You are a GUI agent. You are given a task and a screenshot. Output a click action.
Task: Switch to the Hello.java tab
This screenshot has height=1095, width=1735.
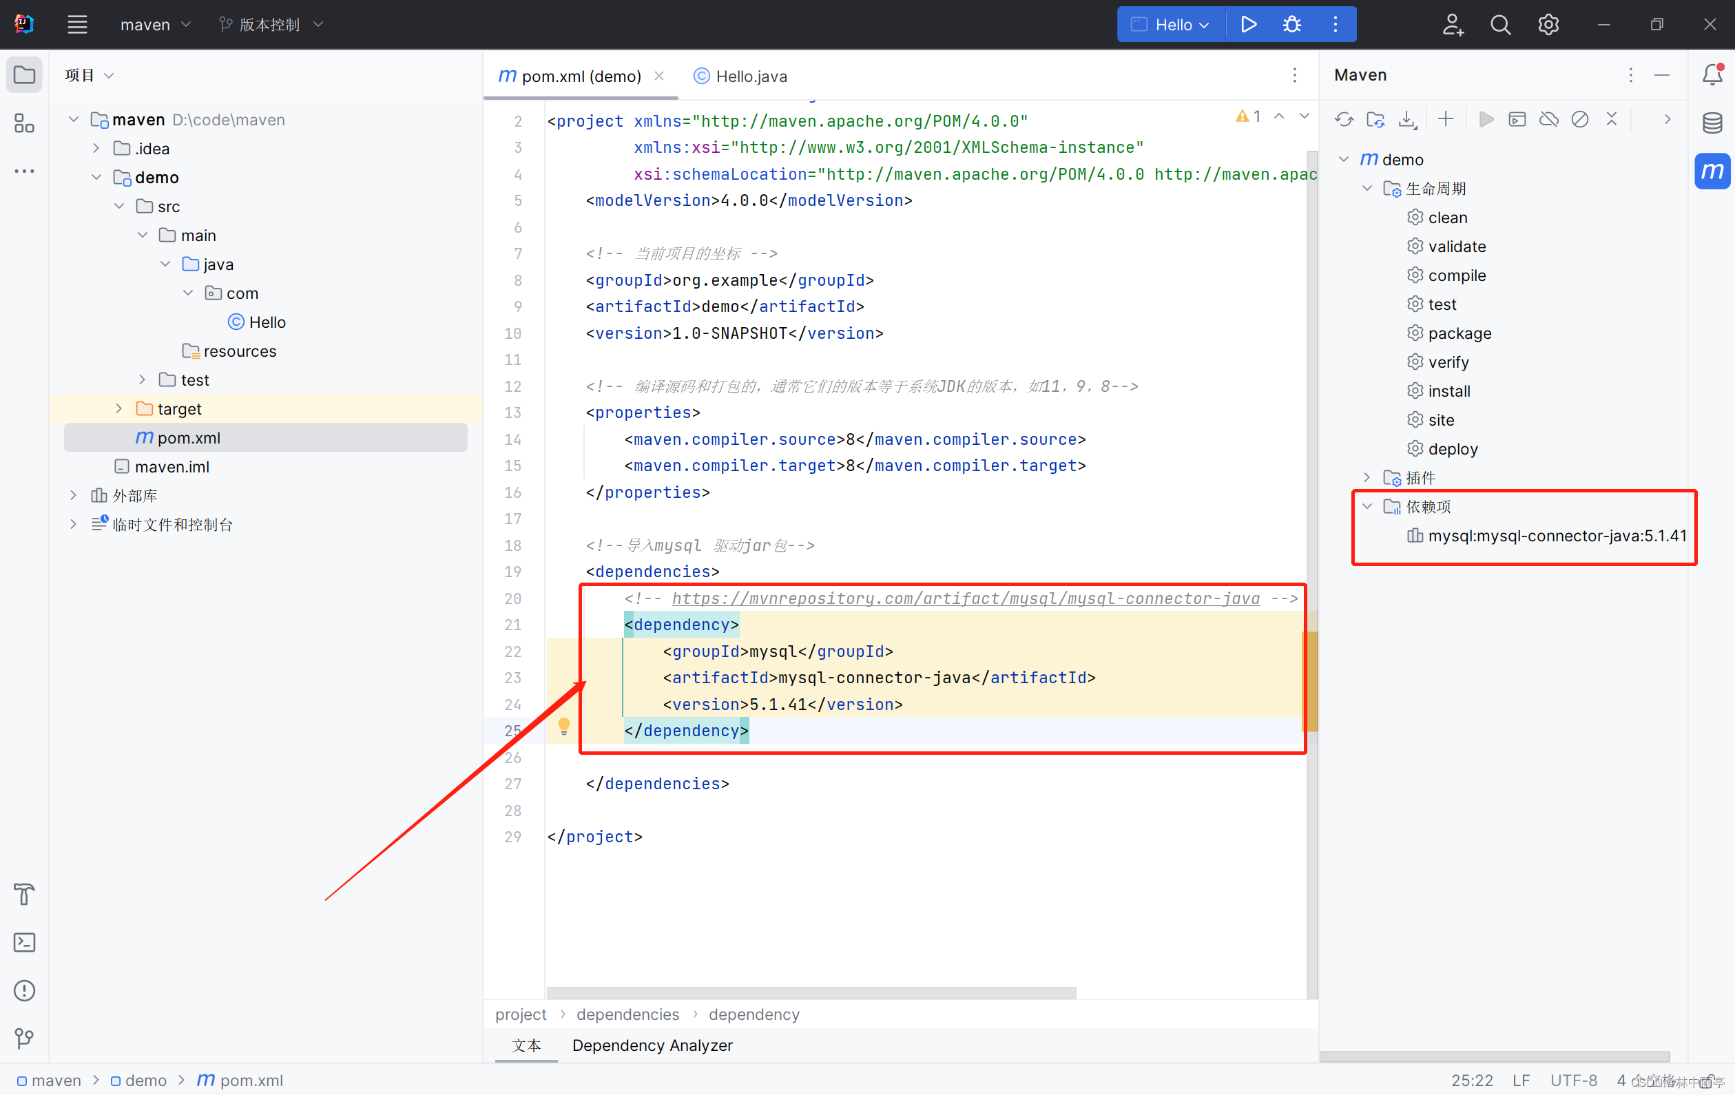740,76
